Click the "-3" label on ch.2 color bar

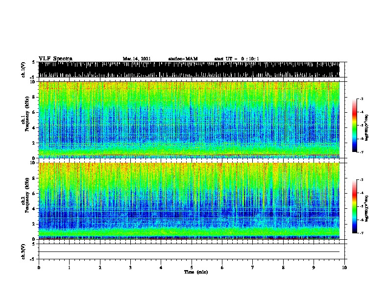362,180
